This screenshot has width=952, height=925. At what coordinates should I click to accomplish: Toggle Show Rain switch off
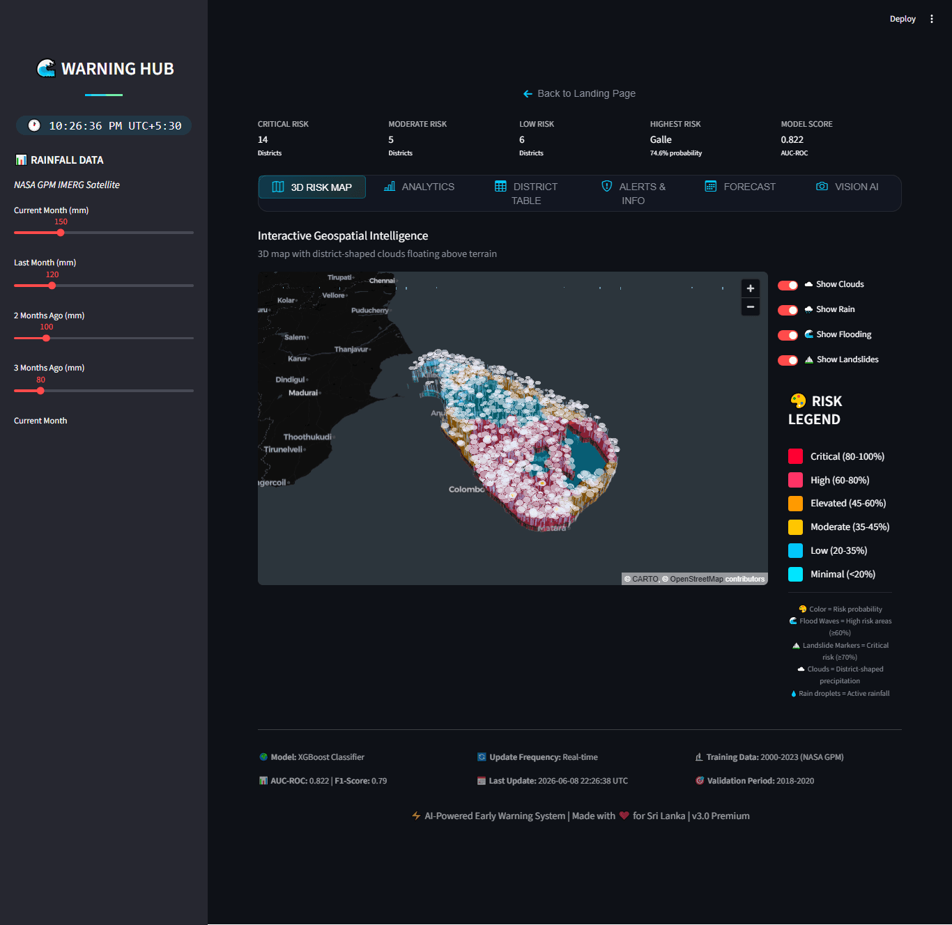788,310
